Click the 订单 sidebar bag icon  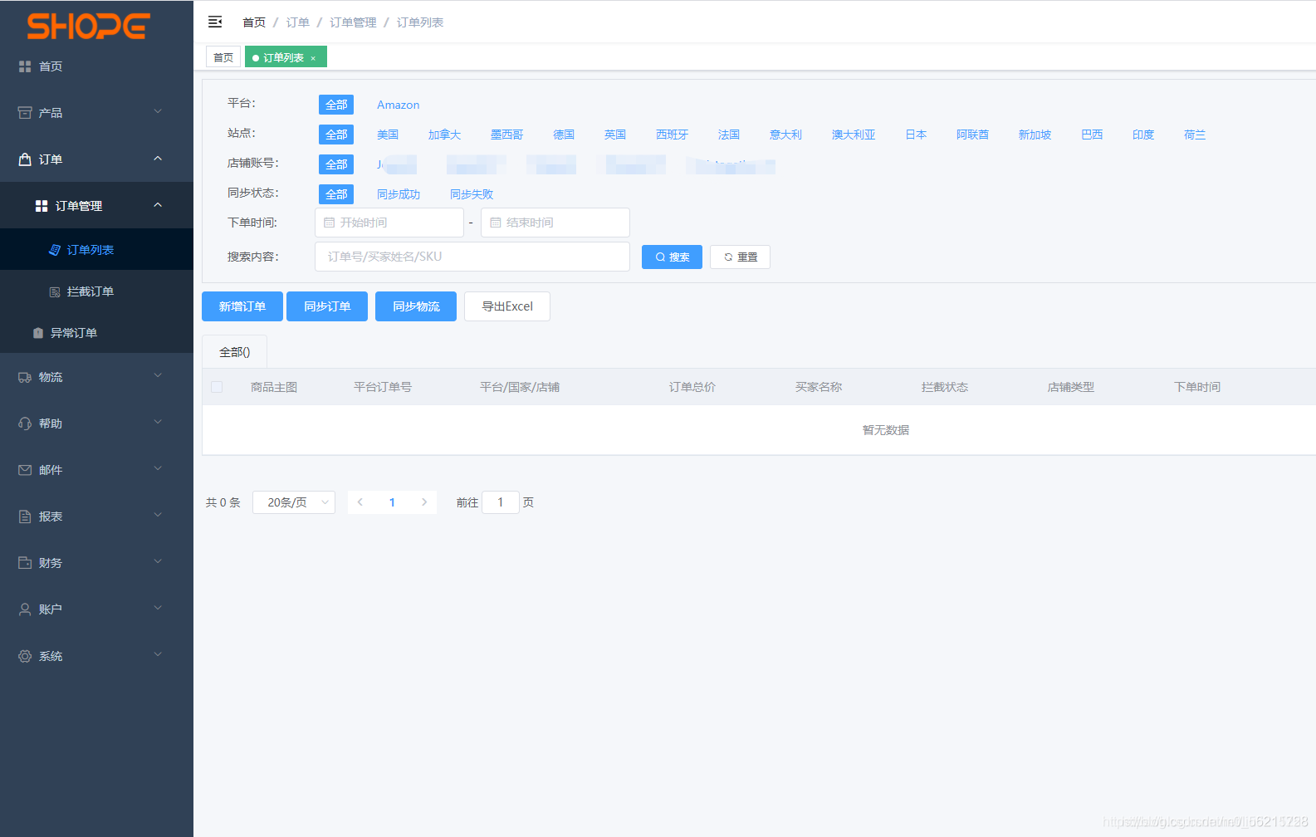click(x=25, y=159)
